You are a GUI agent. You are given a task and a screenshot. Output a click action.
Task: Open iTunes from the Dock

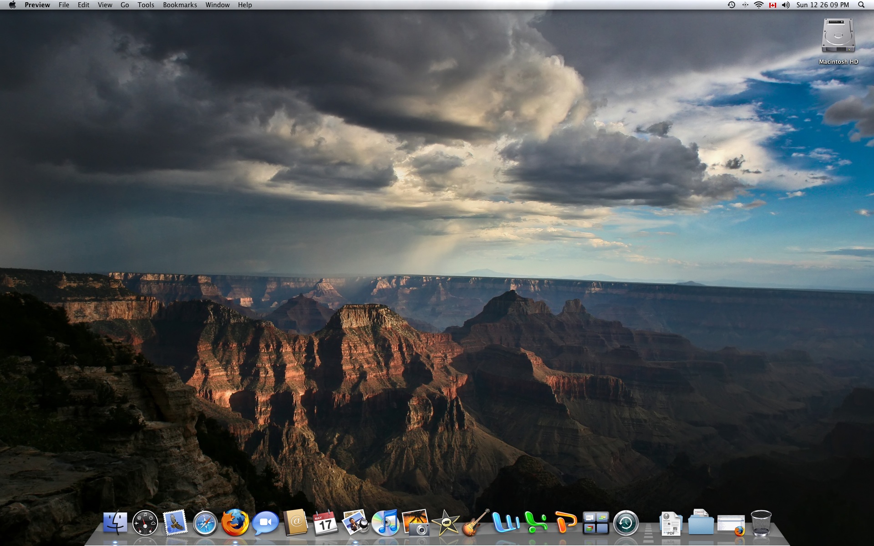(385, 523)
